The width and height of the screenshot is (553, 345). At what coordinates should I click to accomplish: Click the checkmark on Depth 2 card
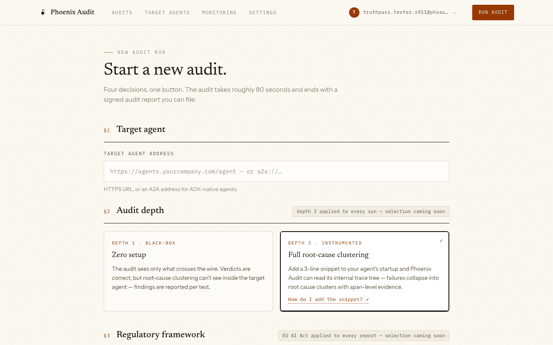point(441,241)
